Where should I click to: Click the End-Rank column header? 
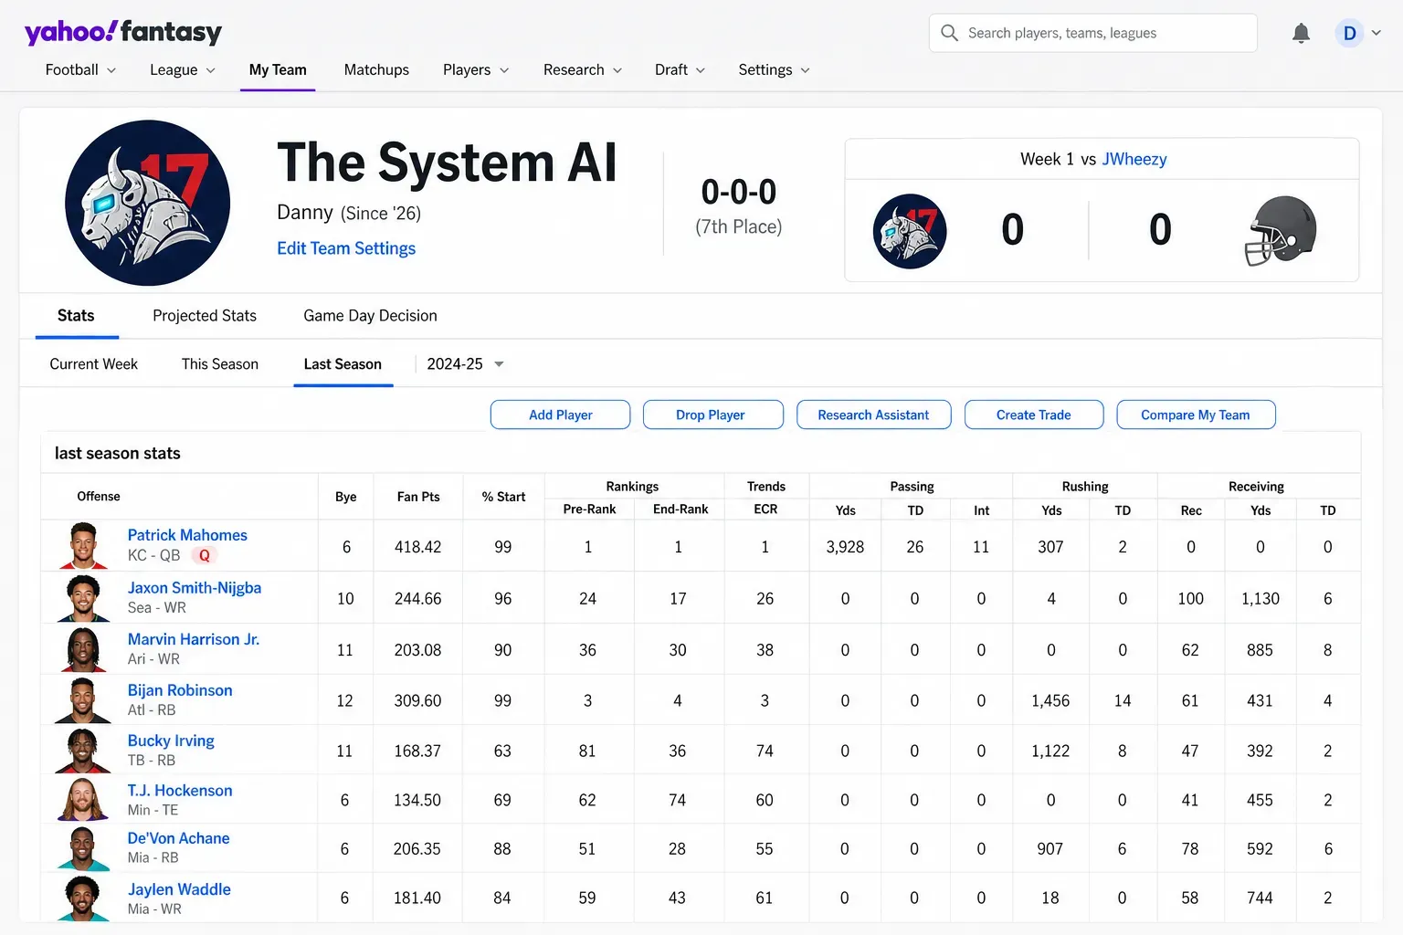[680, 510]
